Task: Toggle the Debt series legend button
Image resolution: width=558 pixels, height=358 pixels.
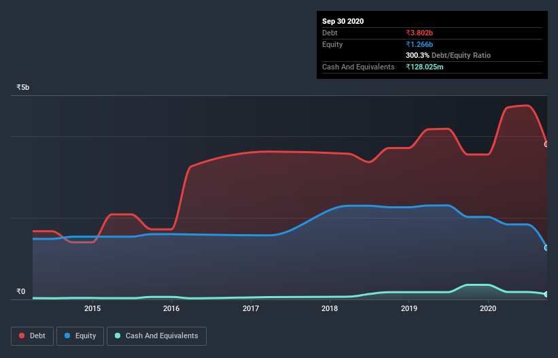Action: [x=32, y=336]
